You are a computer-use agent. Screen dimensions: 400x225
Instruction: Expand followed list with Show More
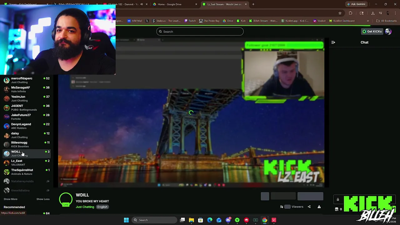click(x=10, y=199)
